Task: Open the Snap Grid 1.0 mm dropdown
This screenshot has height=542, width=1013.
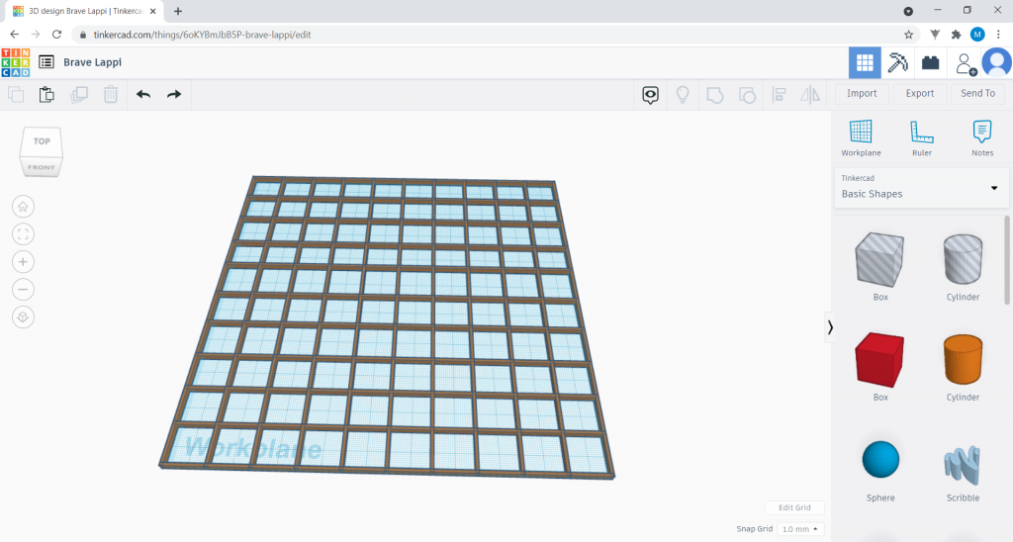Action: pyautogui.click(x=799, y=529)
